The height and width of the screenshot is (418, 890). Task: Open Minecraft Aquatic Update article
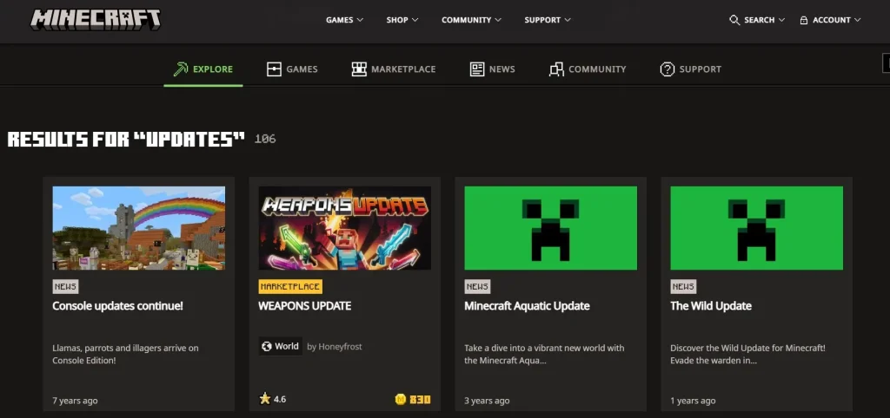527,306
